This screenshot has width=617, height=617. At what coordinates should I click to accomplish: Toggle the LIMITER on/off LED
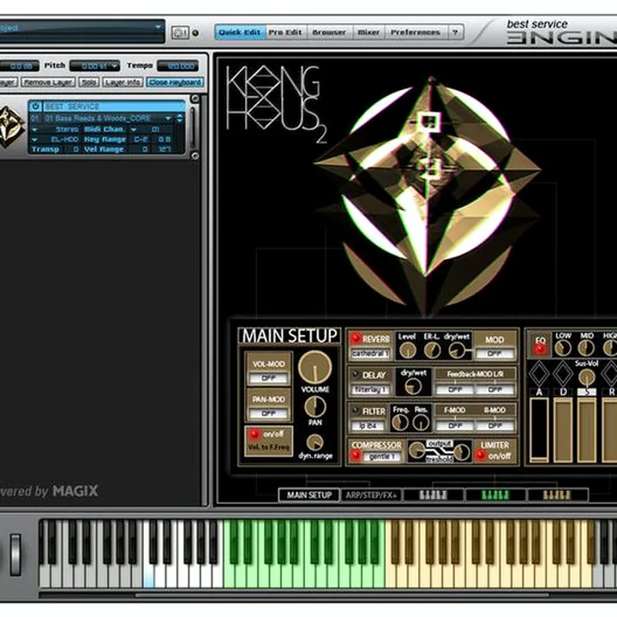coord(480,456)
